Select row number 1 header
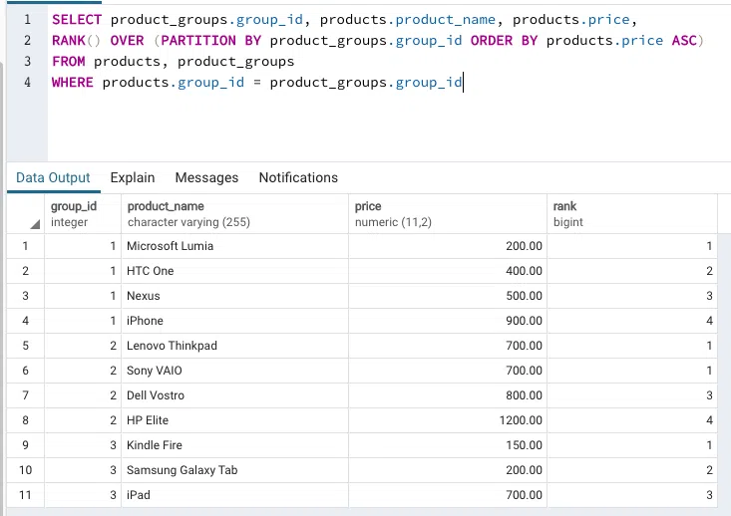Screen dimensions: 731x516 [x=25, y=246]
